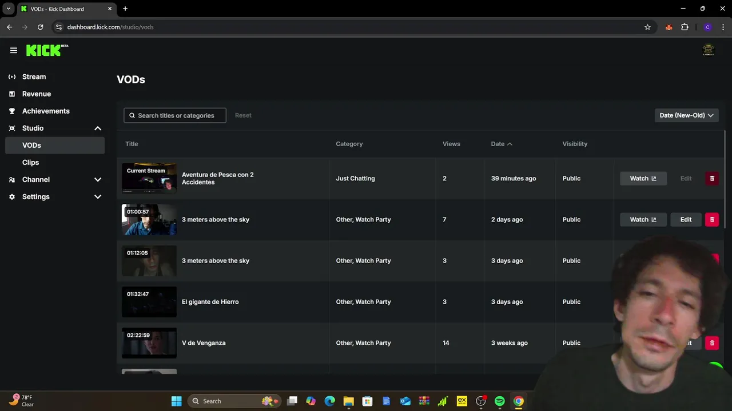View site information icon in address bar
Screen dimensions: 732x411
[x=58, y=27]
